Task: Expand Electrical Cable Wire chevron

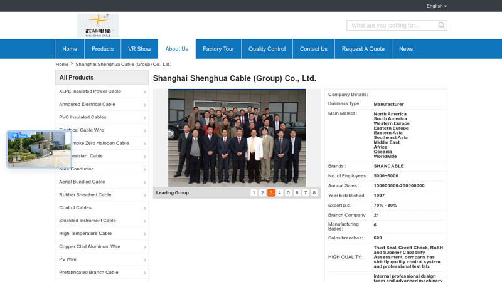Action: coord(145,131)
